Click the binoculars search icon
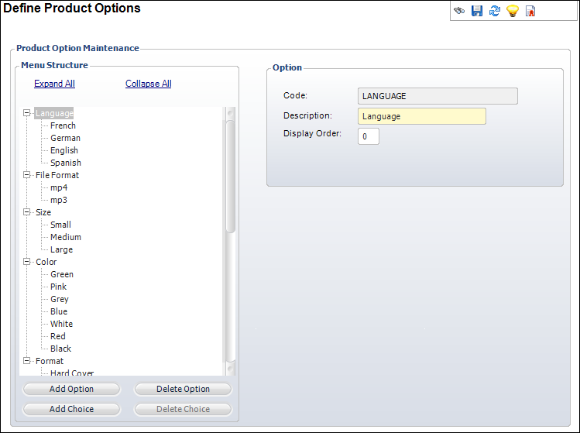Image resolution: width=580 pixels, height=433 pixels. pyautogui.click(x=459, y=11)
